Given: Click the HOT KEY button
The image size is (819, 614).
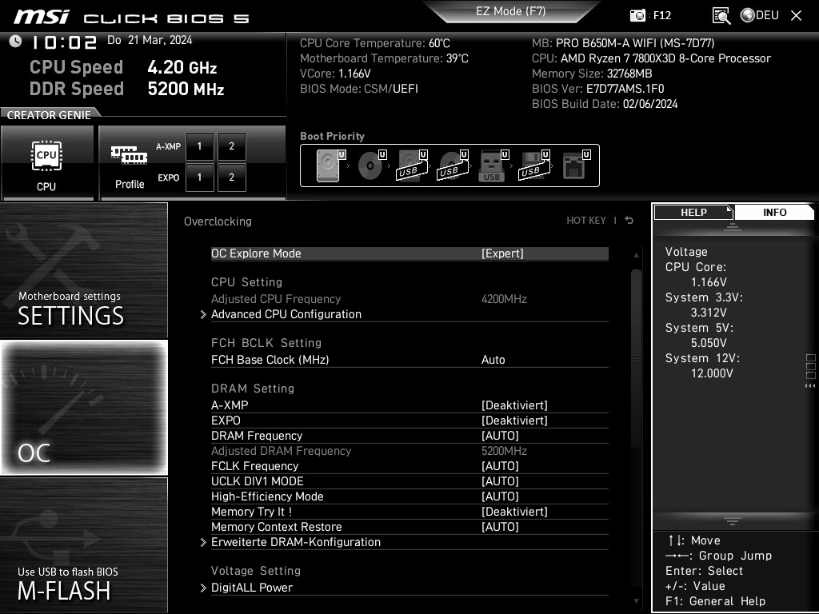Looking at the screenshot, I should (586, 221).
